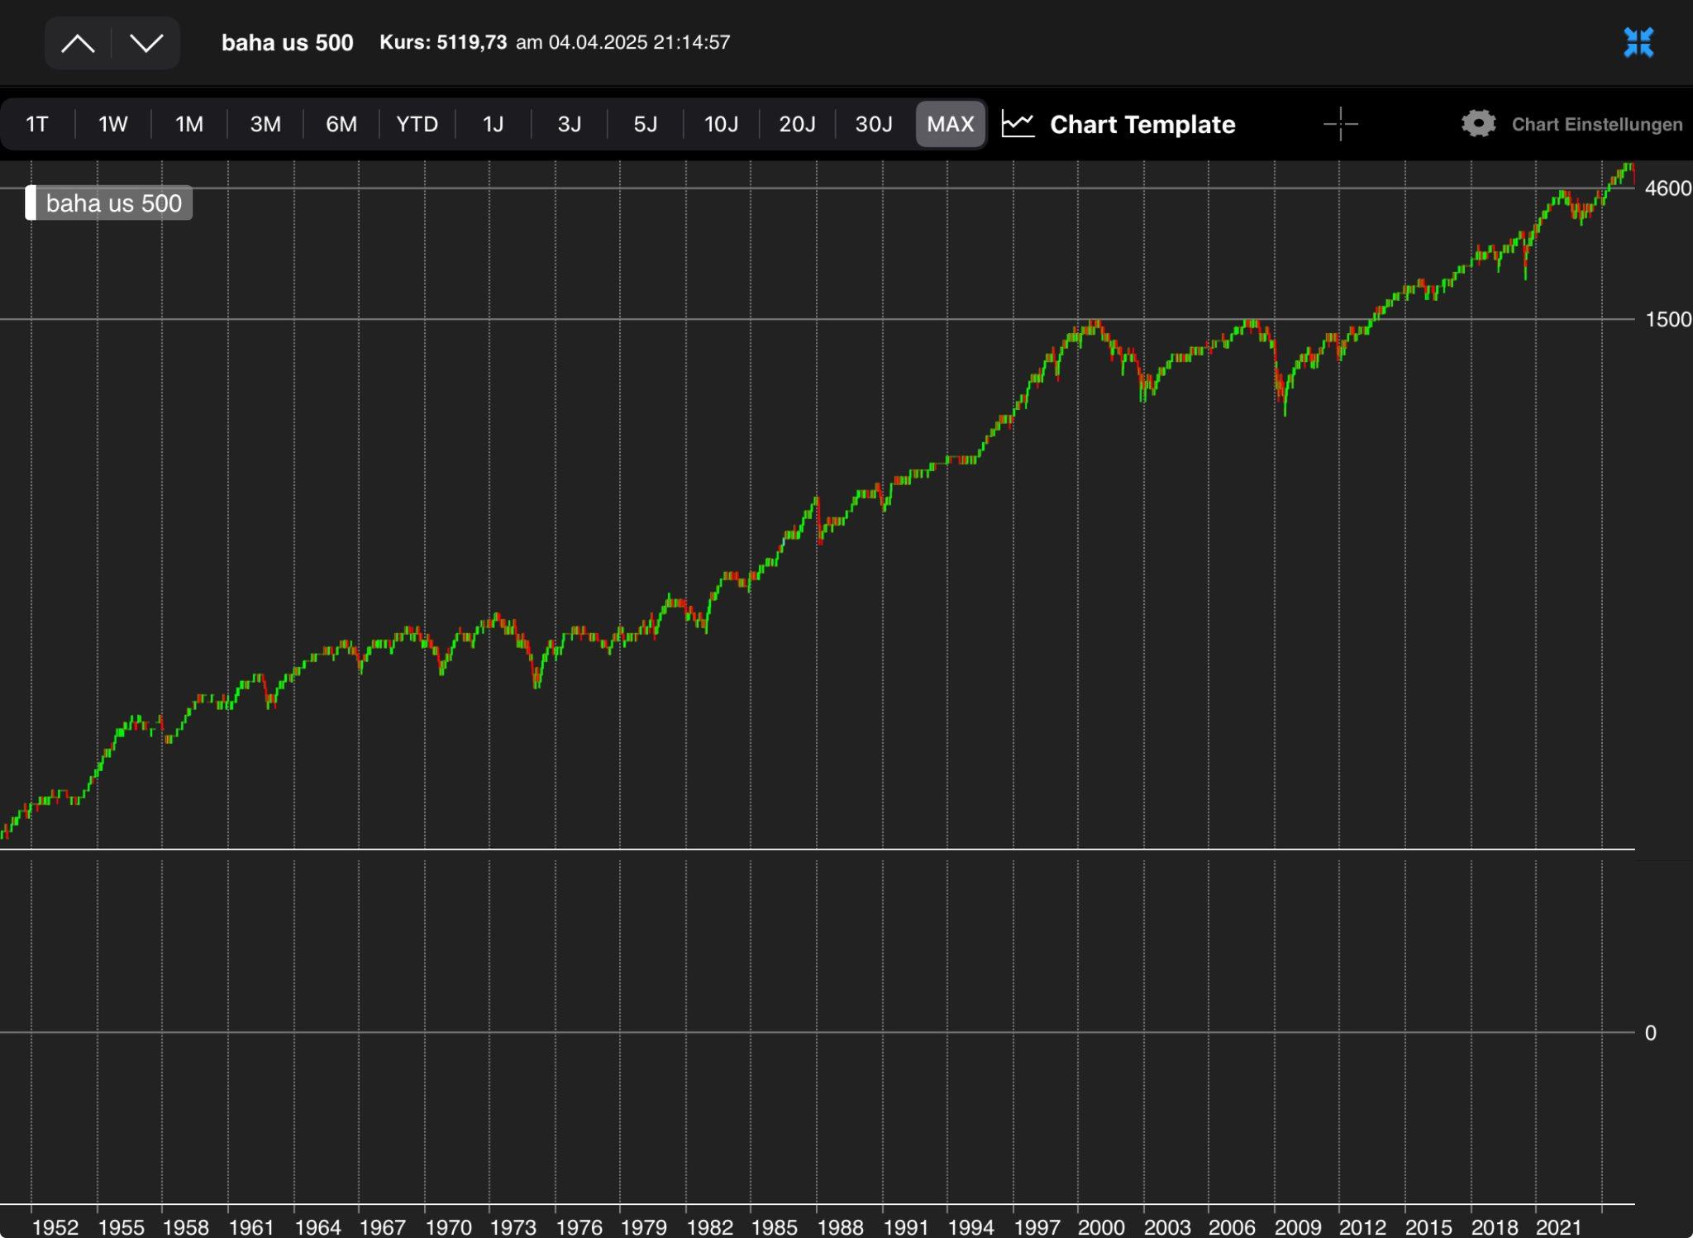Select the 1T time range
Screen dimensions: 1693x1238
point(37,125)
